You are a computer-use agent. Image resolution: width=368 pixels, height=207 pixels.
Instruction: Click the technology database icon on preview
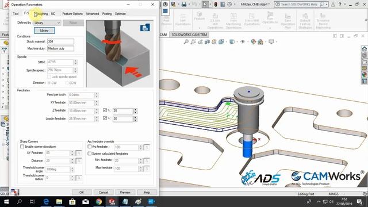145,28
